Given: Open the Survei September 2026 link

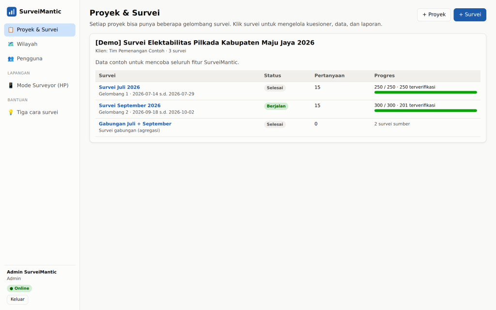Looking at the screenshot, I should pos(130,106).
